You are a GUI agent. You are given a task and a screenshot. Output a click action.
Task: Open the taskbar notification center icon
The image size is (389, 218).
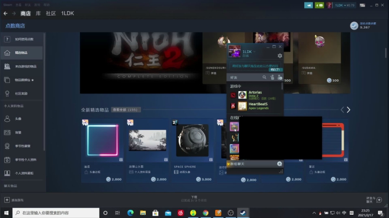click(x=380, y=213)
